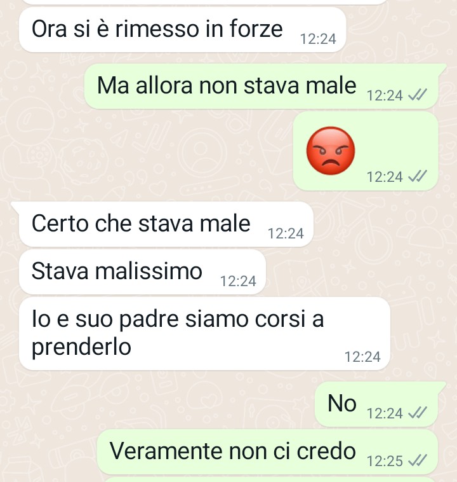Tap 12:24 timestamp on 'Certo che stava male'
Screen dimensions: 457x482
click(x=286, y=233)
